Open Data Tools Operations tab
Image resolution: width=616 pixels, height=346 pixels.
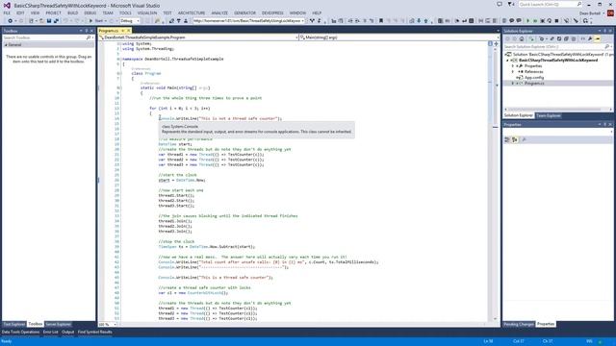tap(20, 333)
